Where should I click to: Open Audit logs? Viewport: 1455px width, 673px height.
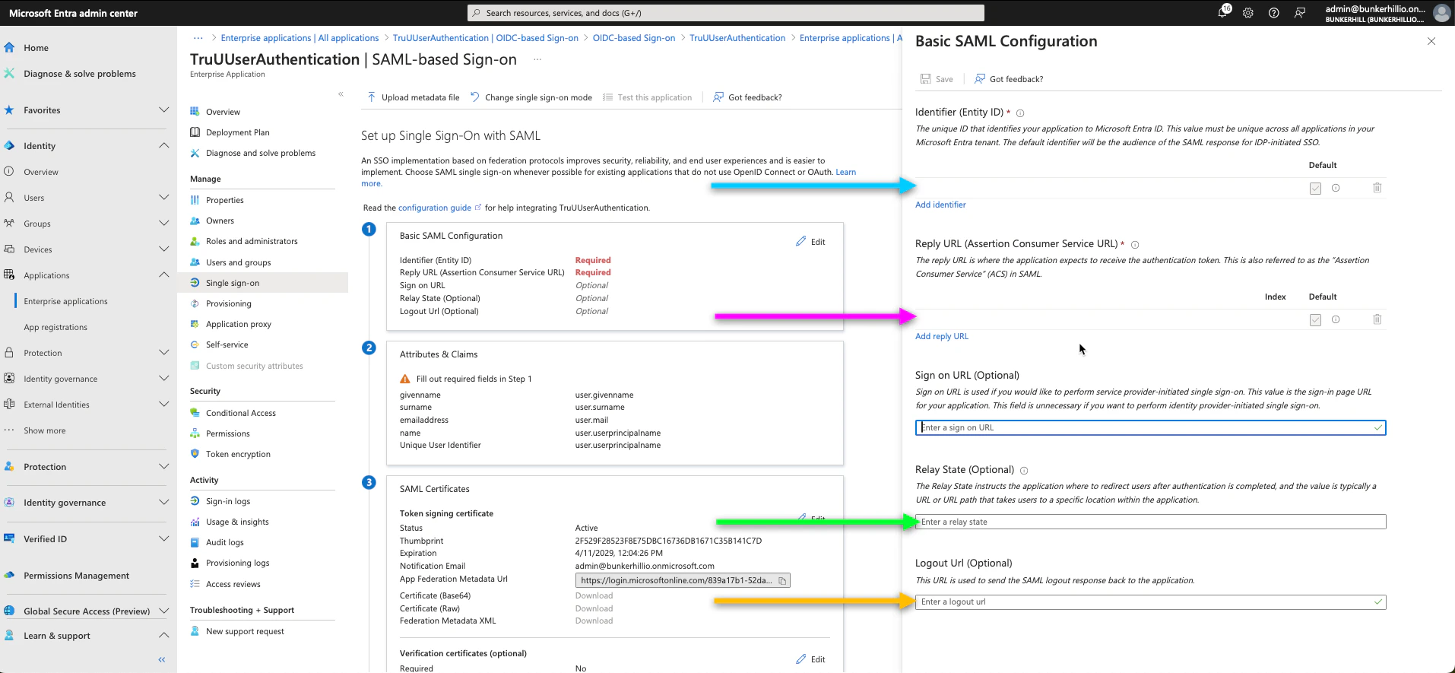click(224, 542)
